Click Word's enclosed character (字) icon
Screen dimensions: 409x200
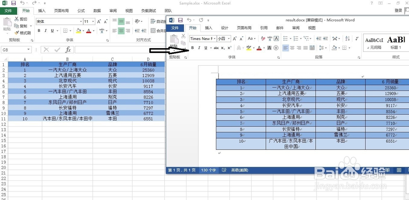point(276,48)
